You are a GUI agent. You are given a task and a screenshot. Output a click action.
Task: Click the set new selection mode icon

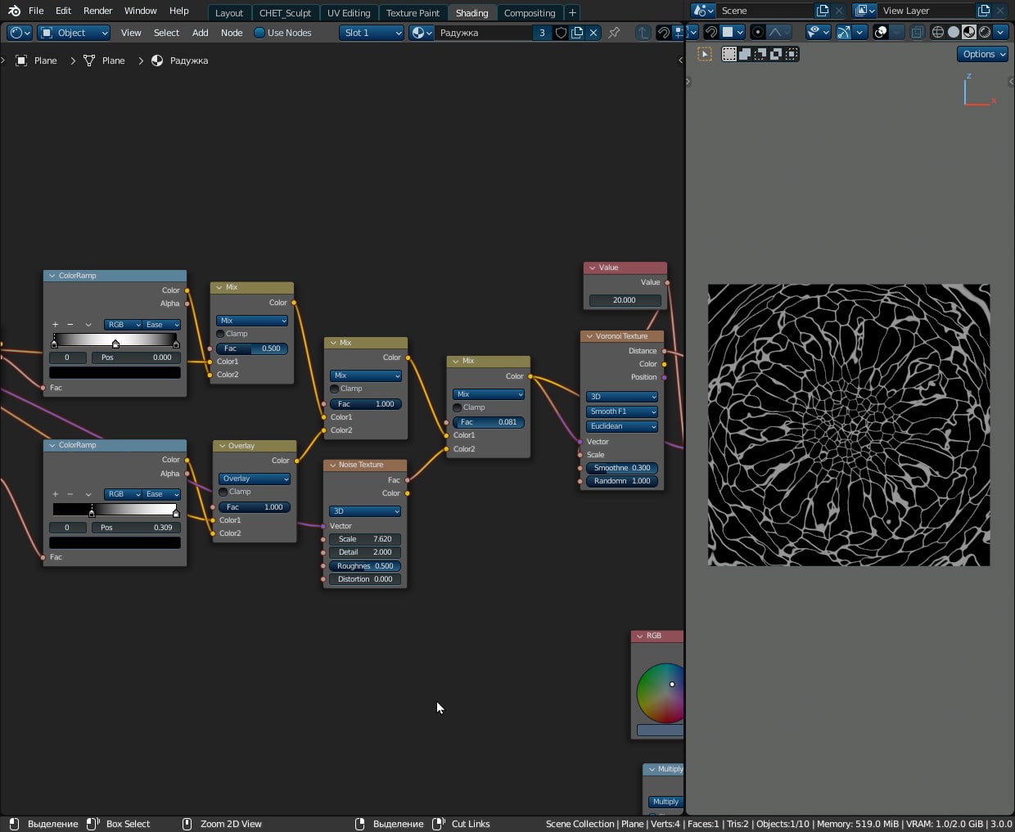pyautogui.click(x=729, y=54)
